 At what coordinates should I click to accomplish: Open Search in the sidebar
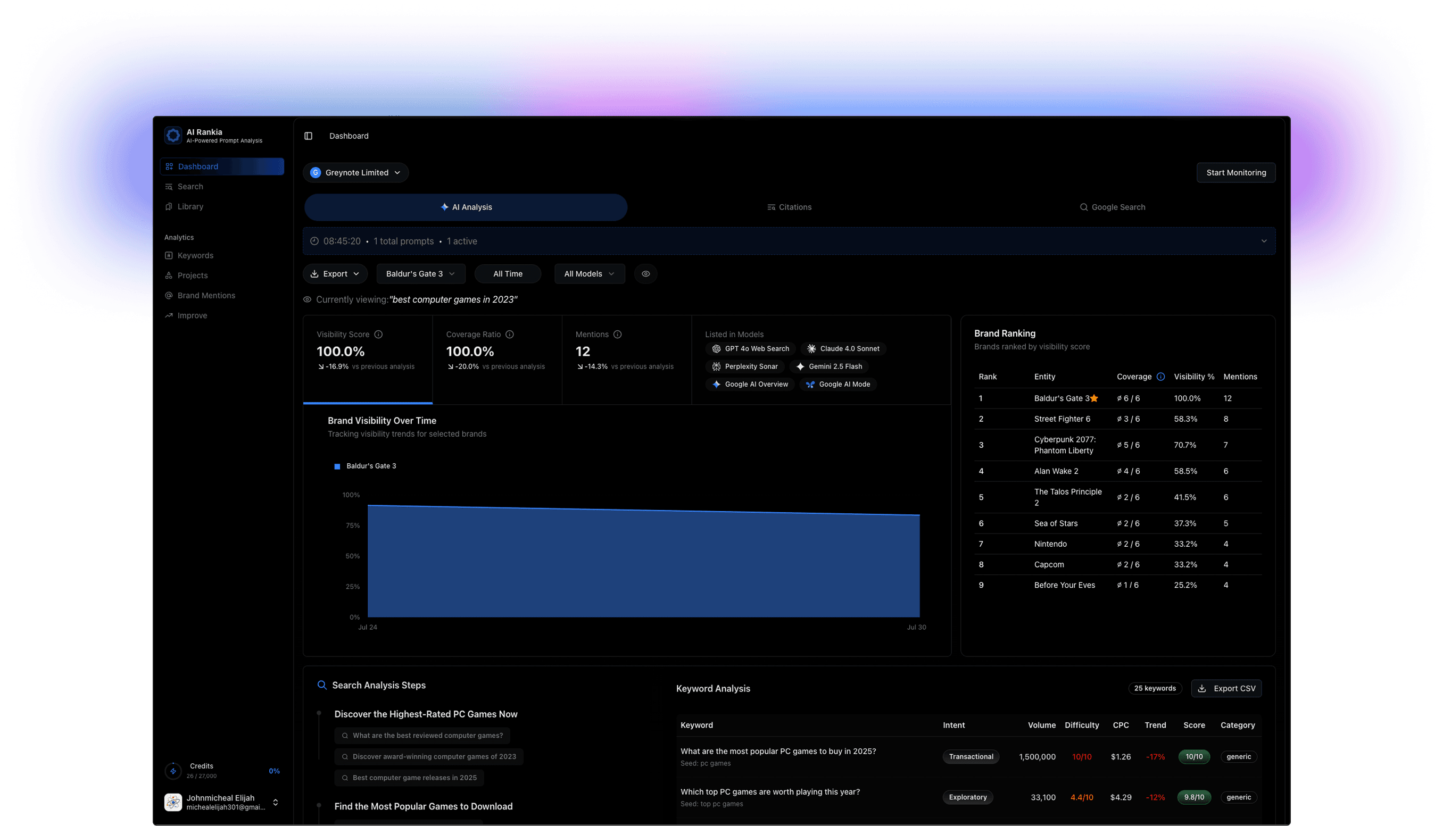[x=190, y=187]
